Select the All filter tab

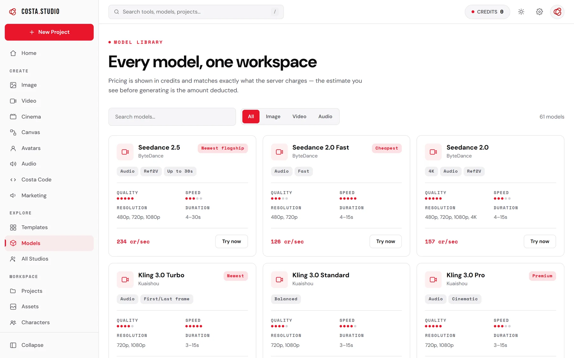pos(251,116)
